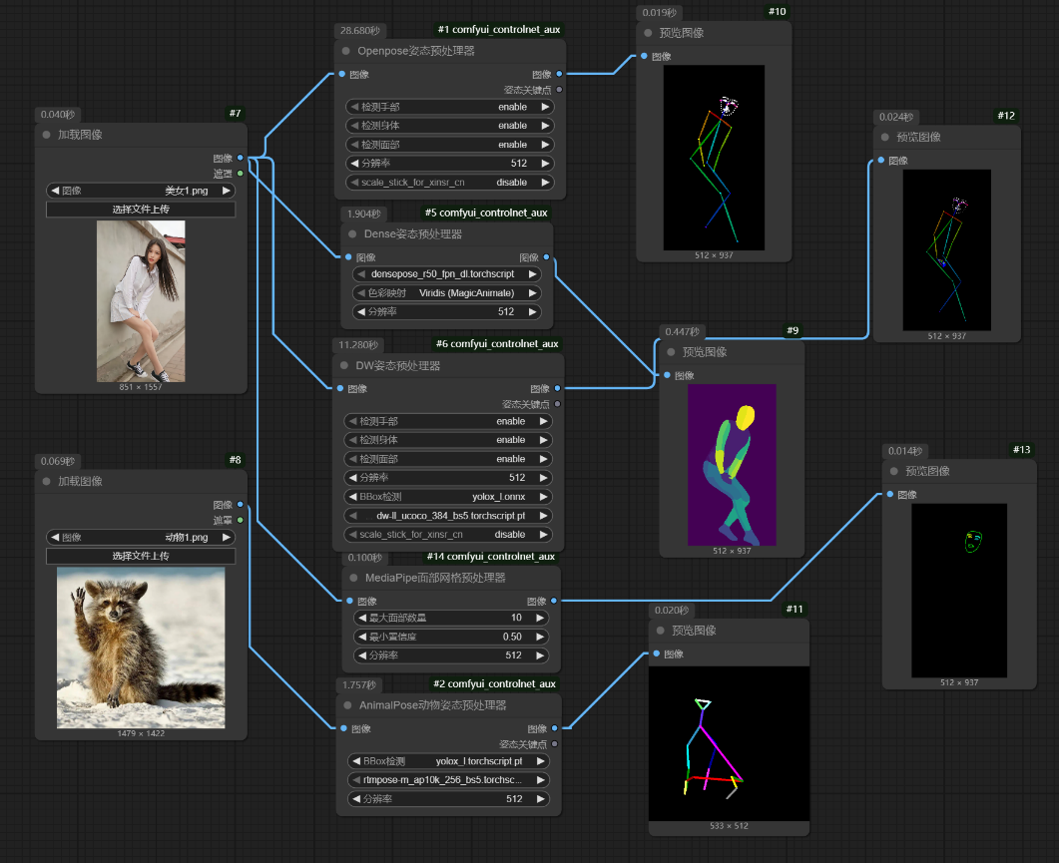The height and width of the screenshot is (863, 1059).
Task: Click 选择文件上传 in 加载图像 node #7
Action: [140, 210]
